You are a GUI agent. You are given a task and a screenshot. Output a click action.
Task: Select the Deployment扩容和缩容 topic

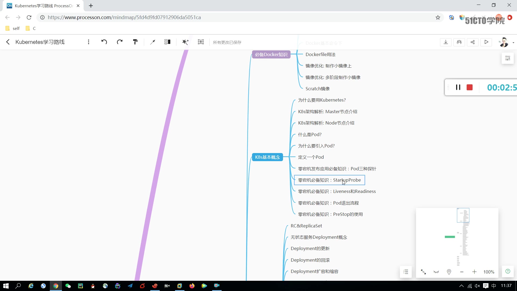314,271
